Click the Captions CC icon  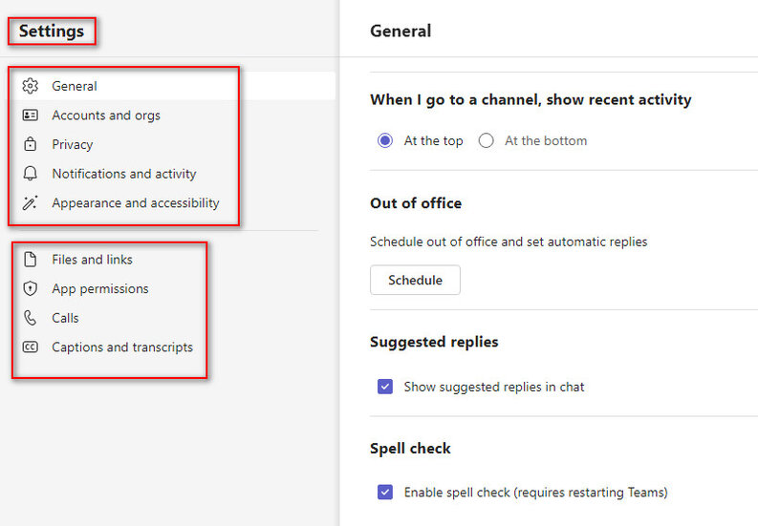coord(30,347)
